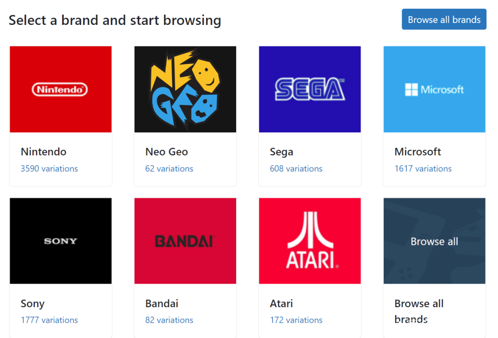
Task: Click the dark Browse all tile image
Action: (x=434, y=241)
